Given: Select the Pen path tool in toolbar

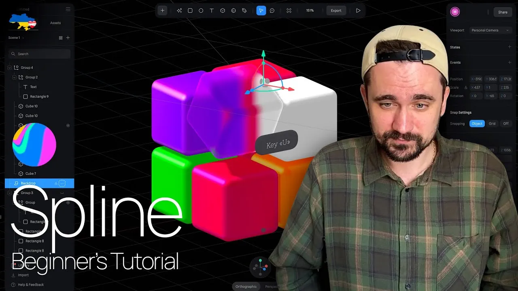Looking at the screenshot, I should (x=244, y=11).
